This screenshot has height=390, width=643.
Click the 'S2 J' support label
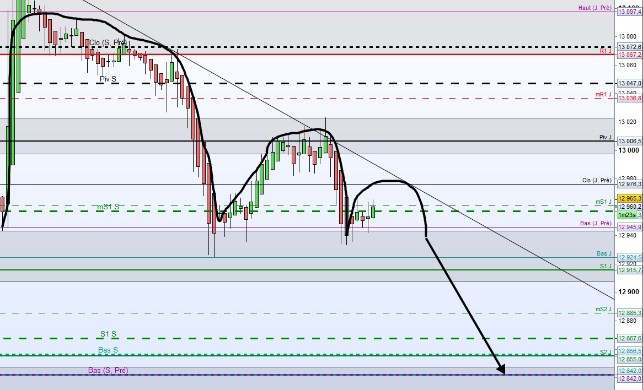point(606,352)
